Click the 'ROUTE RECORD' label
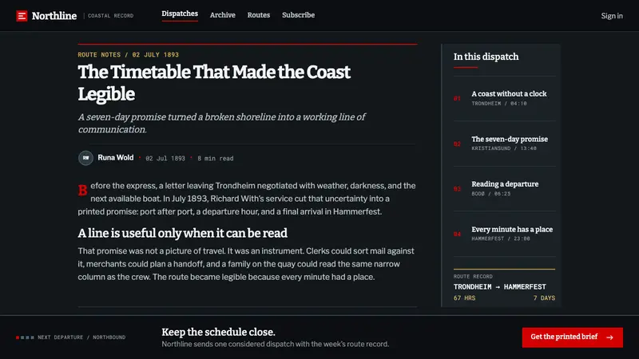Screen dimensions: 639x359 (x=473, y=276)
